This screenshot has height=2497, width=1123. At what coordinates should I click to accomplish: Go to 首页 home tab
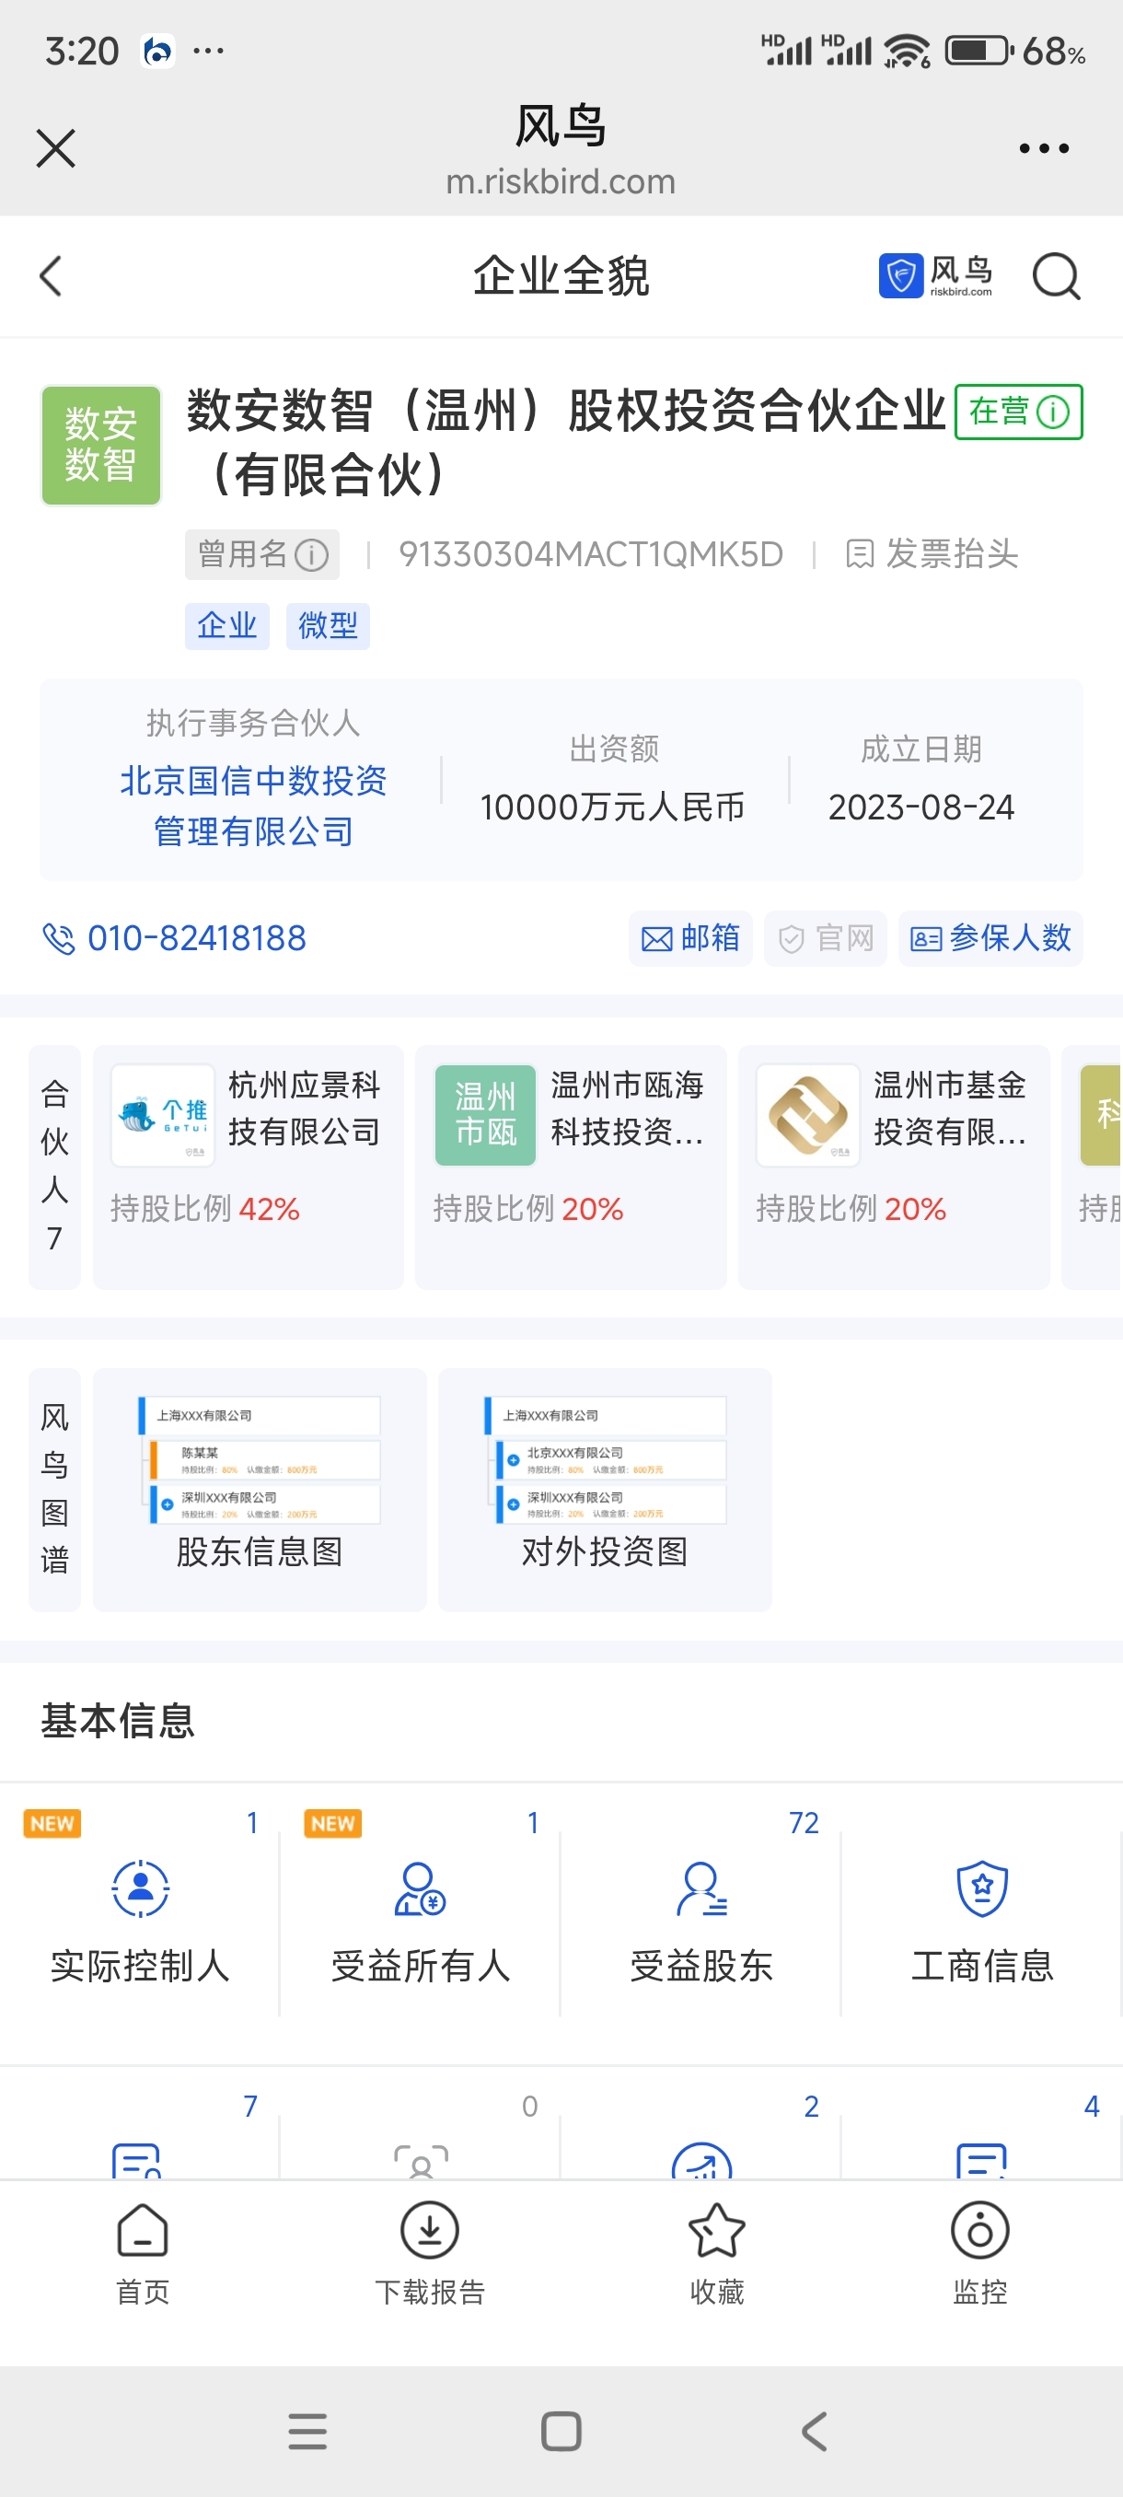pyautogui.click(x=143, y=2254)
